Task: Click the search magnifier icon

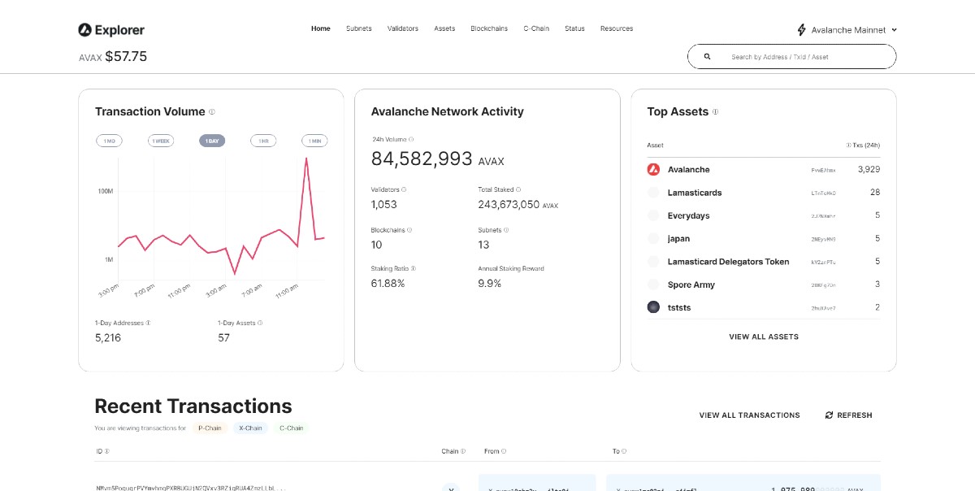Action: point(708,57)
